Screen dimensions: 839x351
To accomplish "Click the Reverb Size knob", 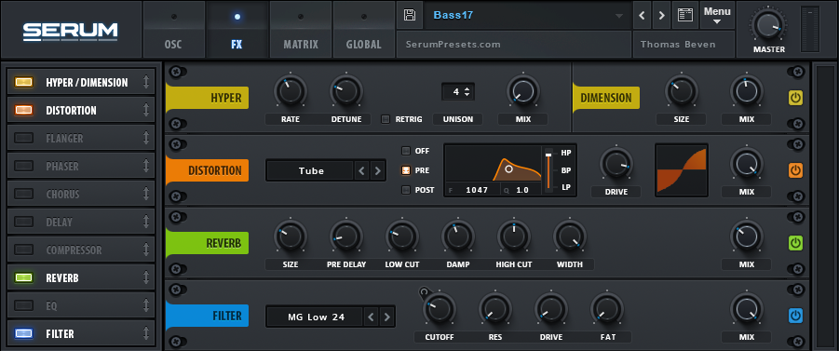I will (290, 237).
